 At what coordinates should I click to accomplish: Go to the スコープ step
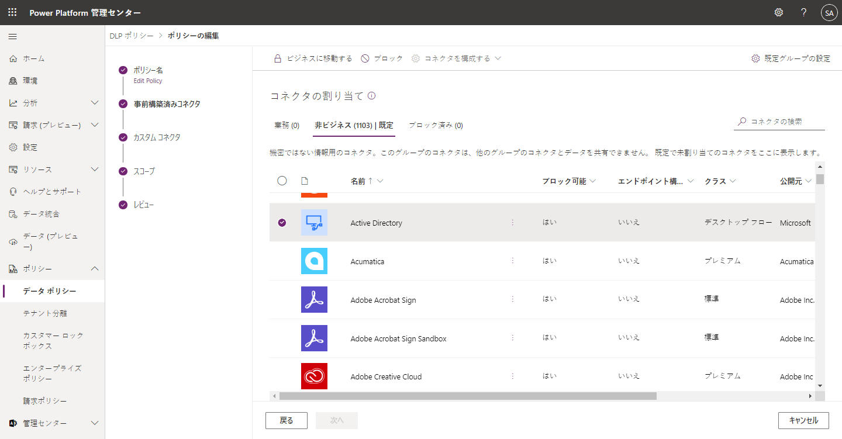coord(144,171)
